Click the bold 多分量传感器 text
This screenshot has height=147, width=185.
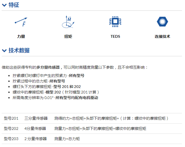[x=48, y=67]
